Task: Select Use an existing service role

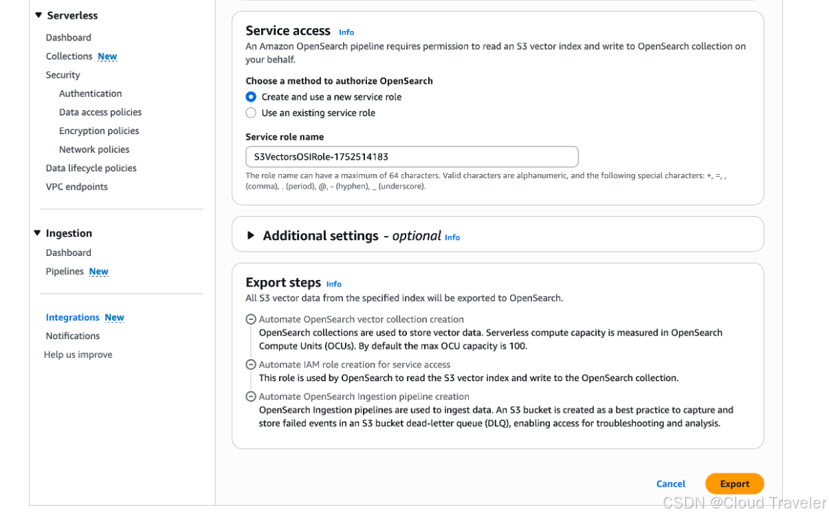Action: [x=251, y=113]
